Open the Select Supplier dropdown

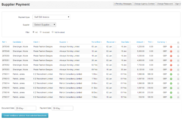(44, 25)
